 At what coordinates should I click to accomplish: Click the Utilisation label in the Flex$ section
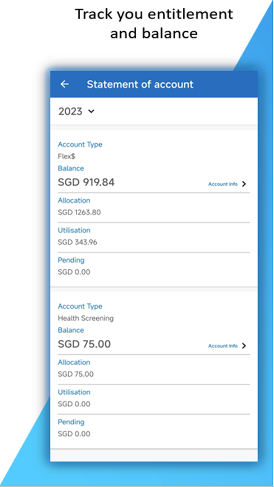click(74, 230)
